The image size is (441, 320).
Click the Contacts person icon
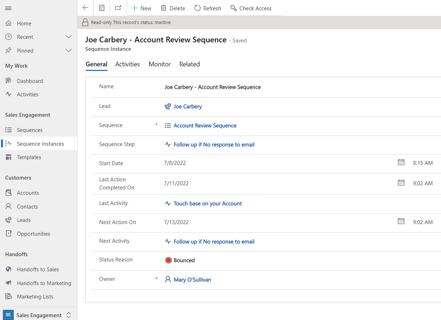click(8, 206)
